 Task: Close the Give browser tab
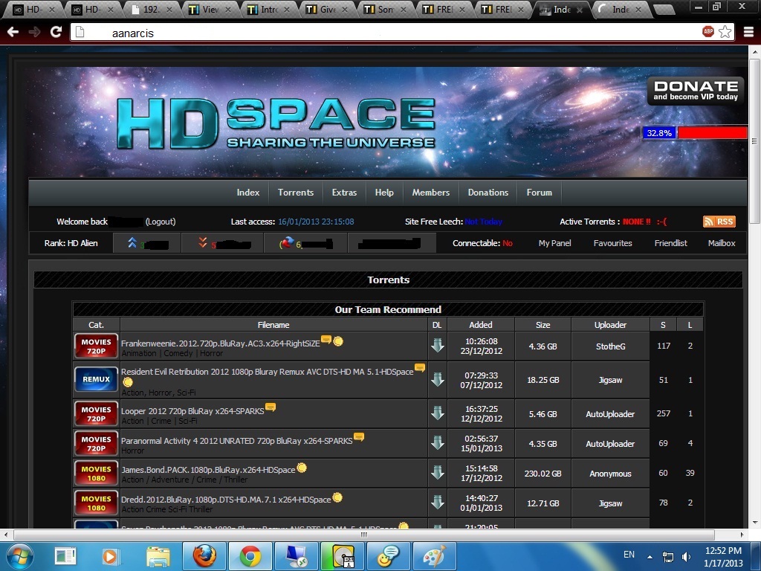pos(345,9)
